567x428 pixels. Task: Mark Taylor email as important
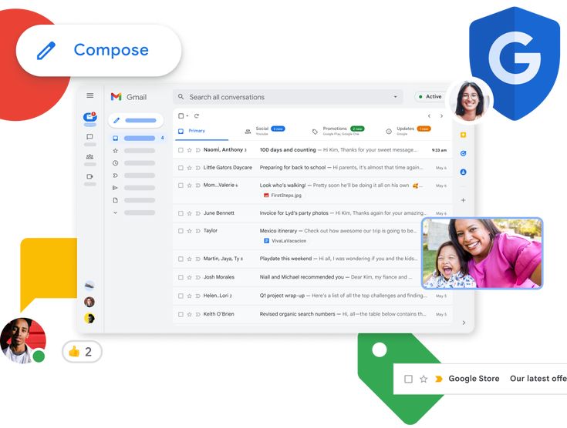(x=197, y=231)
